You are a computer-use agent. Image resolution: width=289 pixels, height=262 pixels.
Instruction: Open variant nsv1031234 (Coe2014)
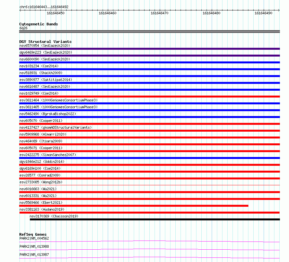pos(39,66)
